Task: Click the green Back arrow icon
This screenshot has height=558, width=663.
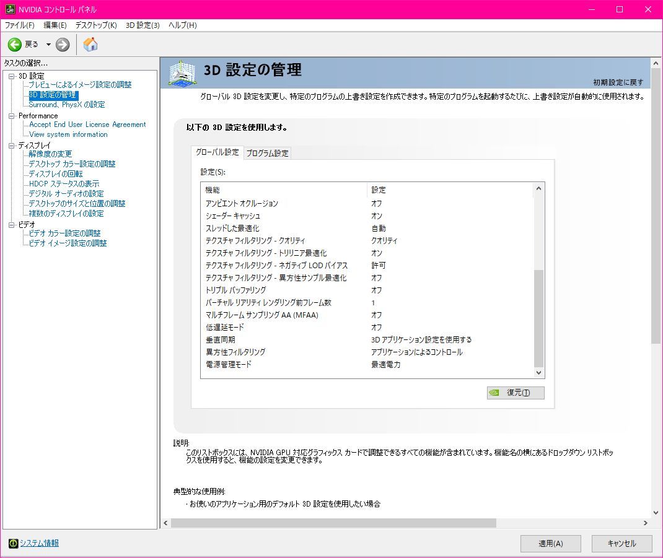Action: [x=15, y=45]
